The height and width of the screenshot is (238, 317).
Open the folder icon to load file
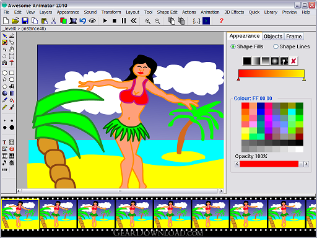click(x=15, y=21)
